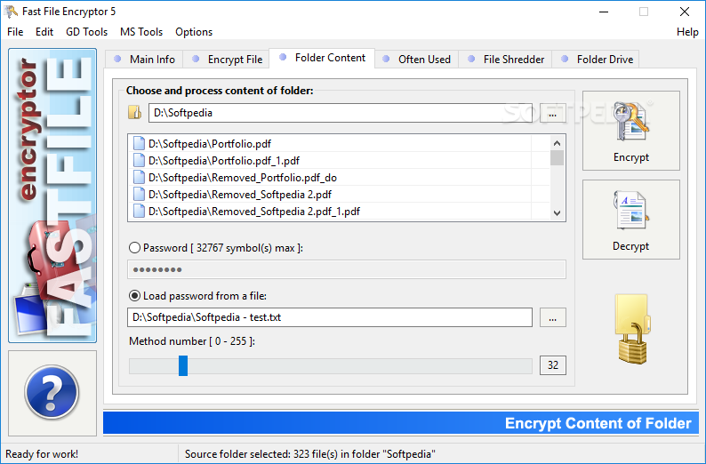Open the MS Tools menu
Viewport: 706px width, 464px height.
[140, 32]
